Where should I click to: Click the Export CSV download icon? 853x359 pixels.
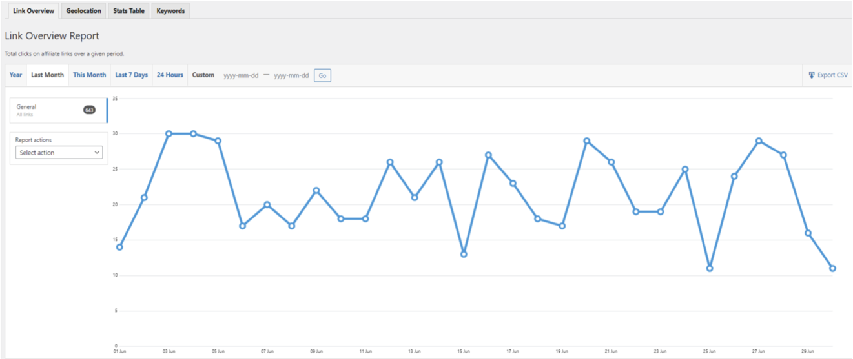tap(812, 75)
